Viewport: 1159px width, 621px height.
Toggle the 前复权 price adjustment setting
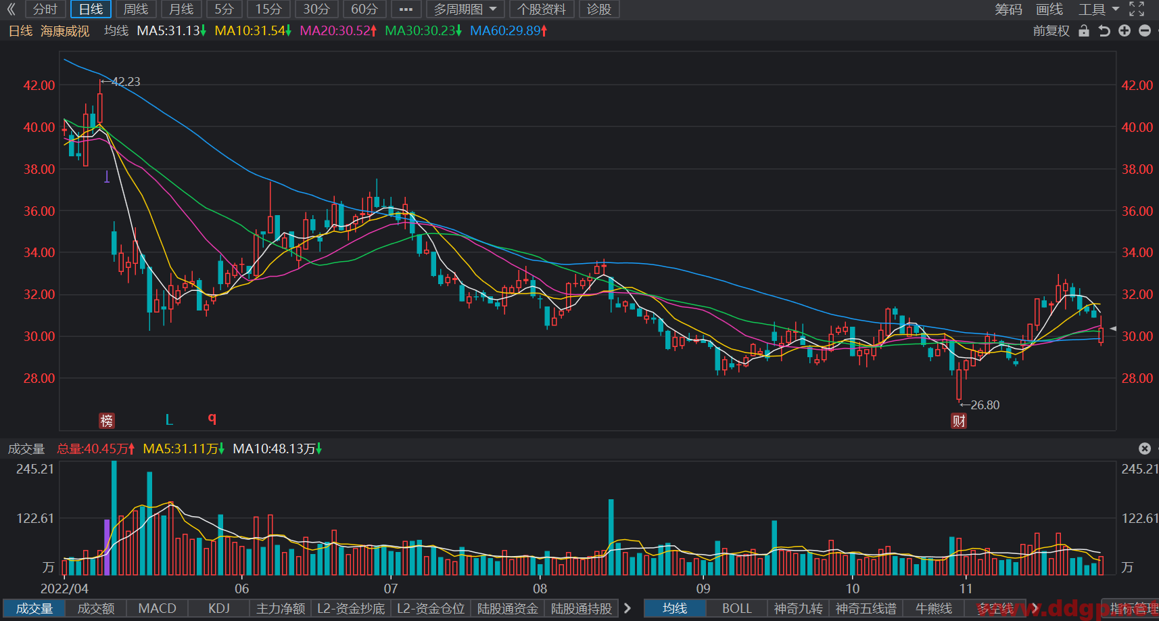1051,30
